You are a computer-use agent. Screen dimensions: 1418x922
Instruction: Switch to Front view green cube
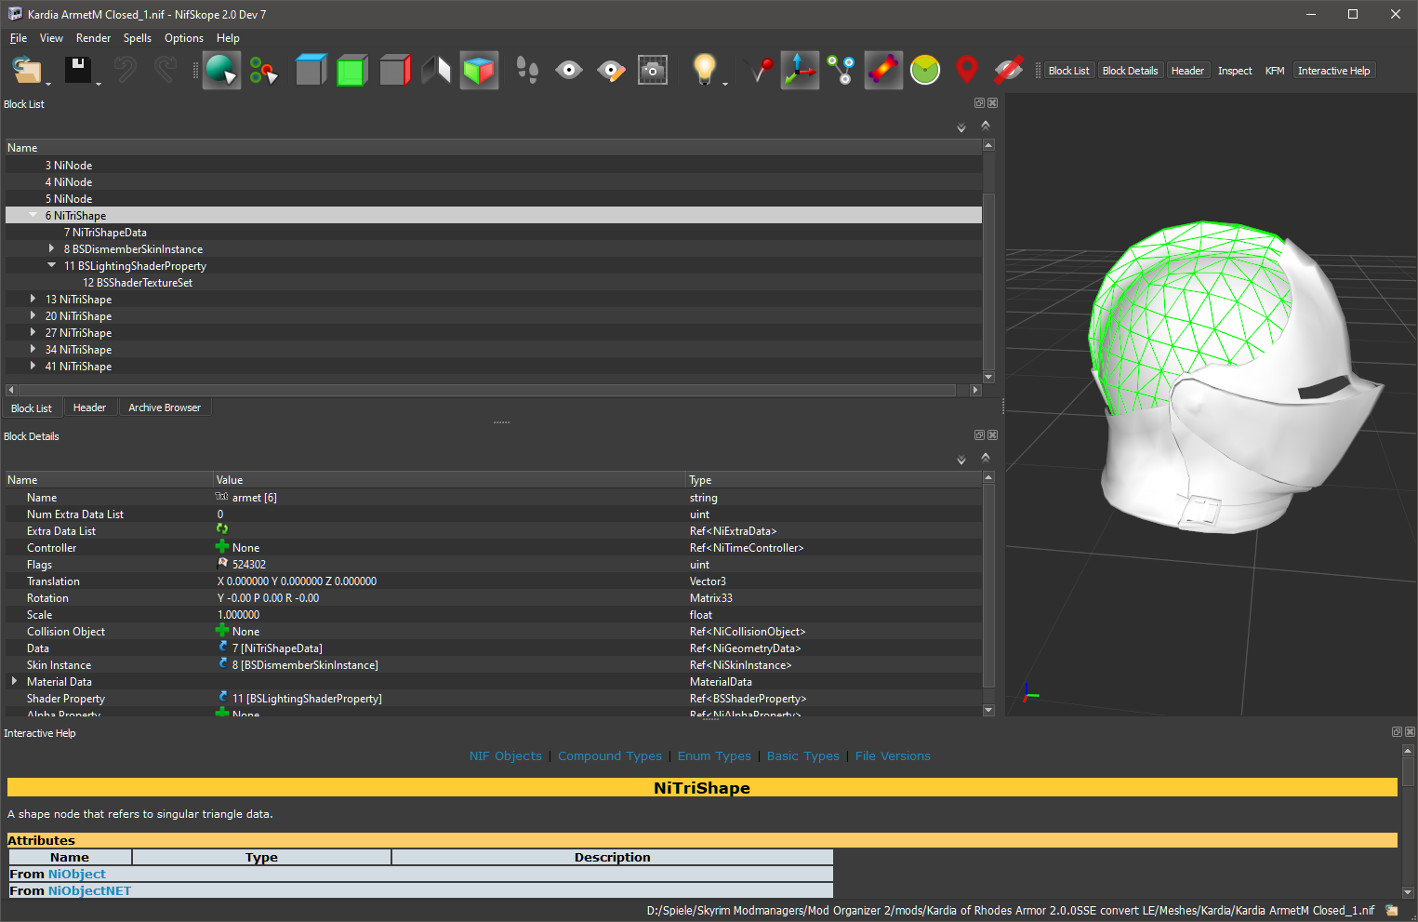click(x=352, y=71)
